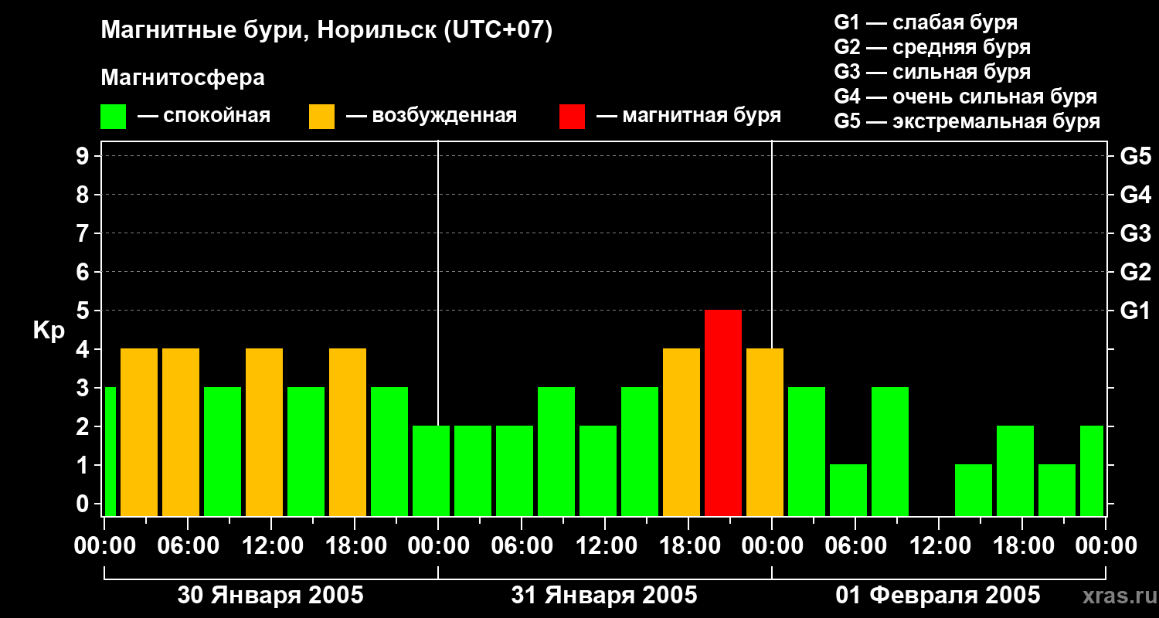Click the '— возбужденная' legend label

(x=431, y=116)
